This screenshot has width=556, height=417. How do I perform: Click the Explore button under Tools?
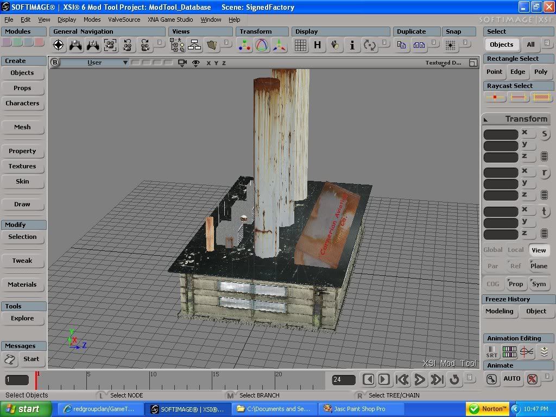[x=22, y=318]
